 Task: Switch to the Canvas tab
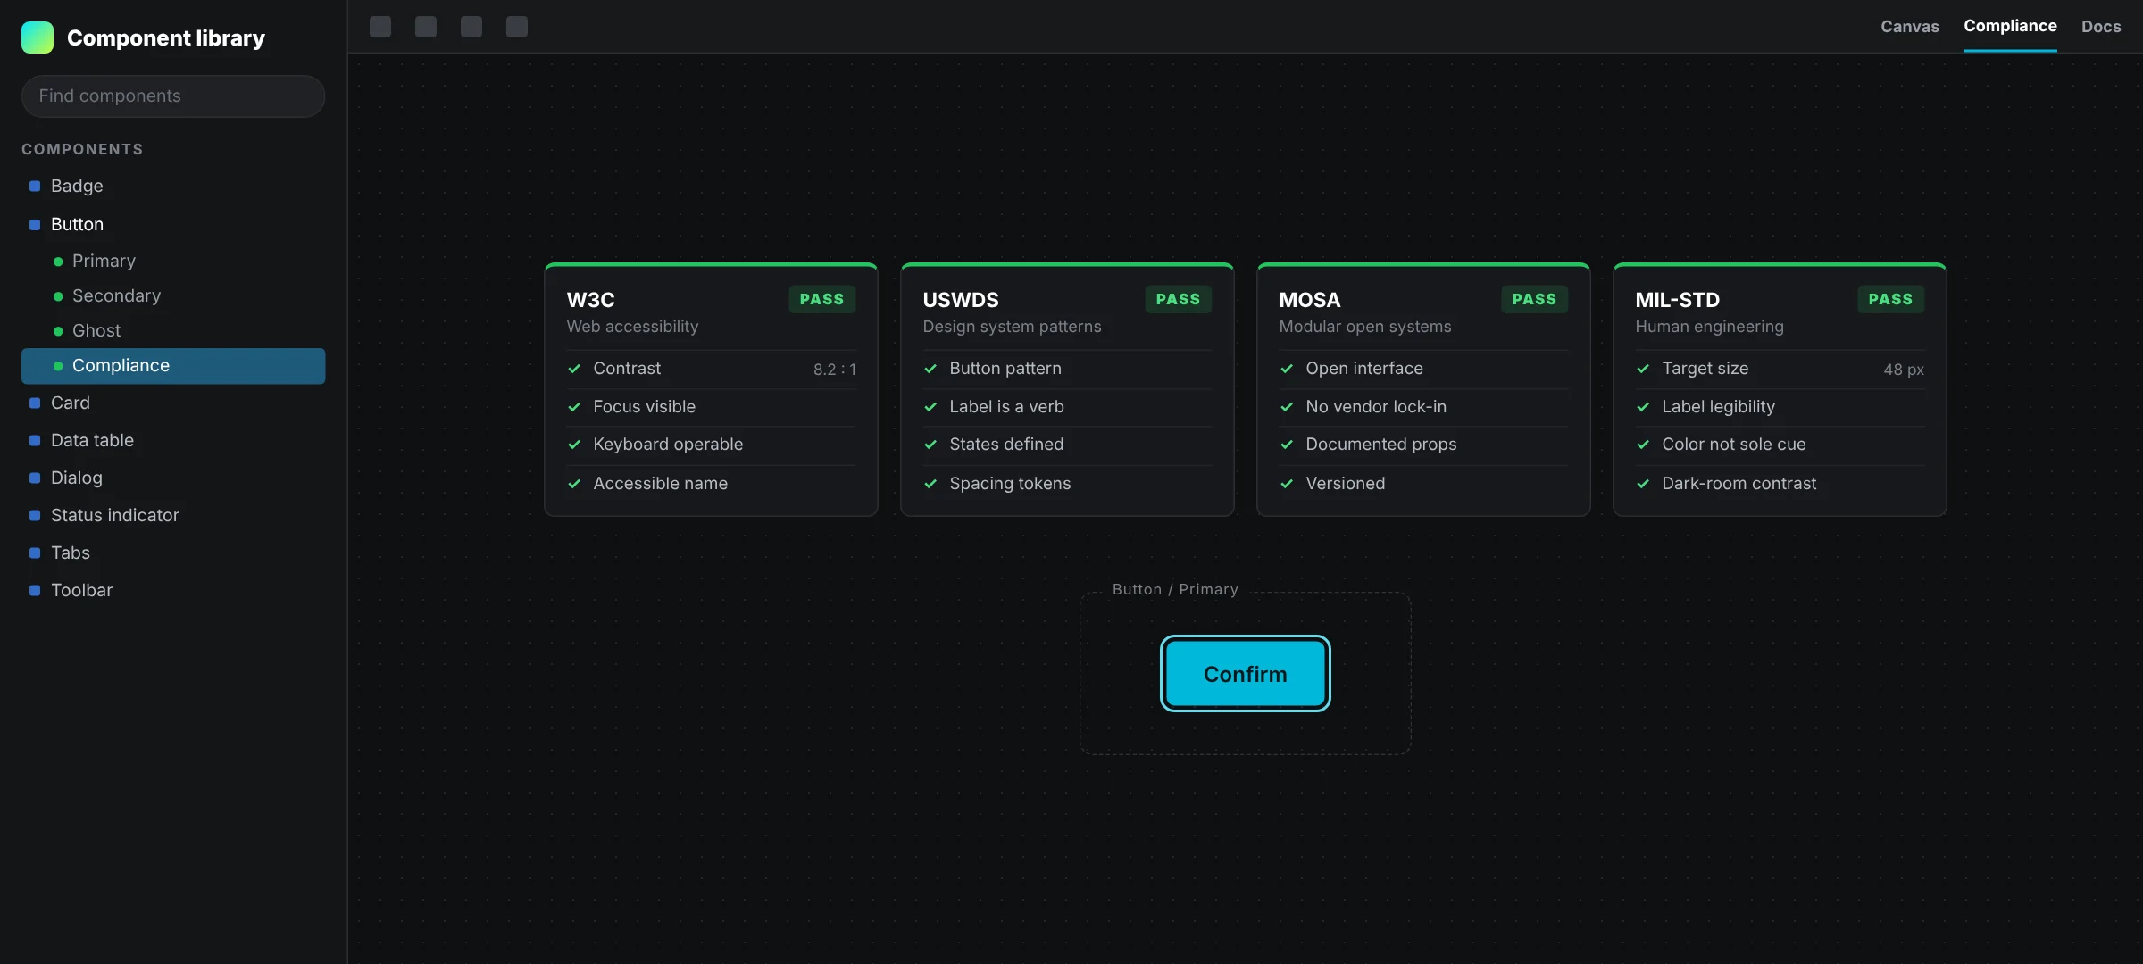[x=1910, y=27]
